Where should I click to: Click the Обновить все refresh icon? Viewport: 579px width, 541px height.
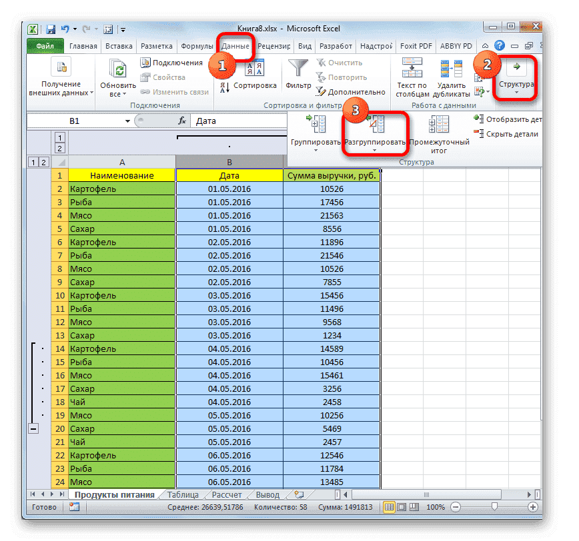(117, 69)
